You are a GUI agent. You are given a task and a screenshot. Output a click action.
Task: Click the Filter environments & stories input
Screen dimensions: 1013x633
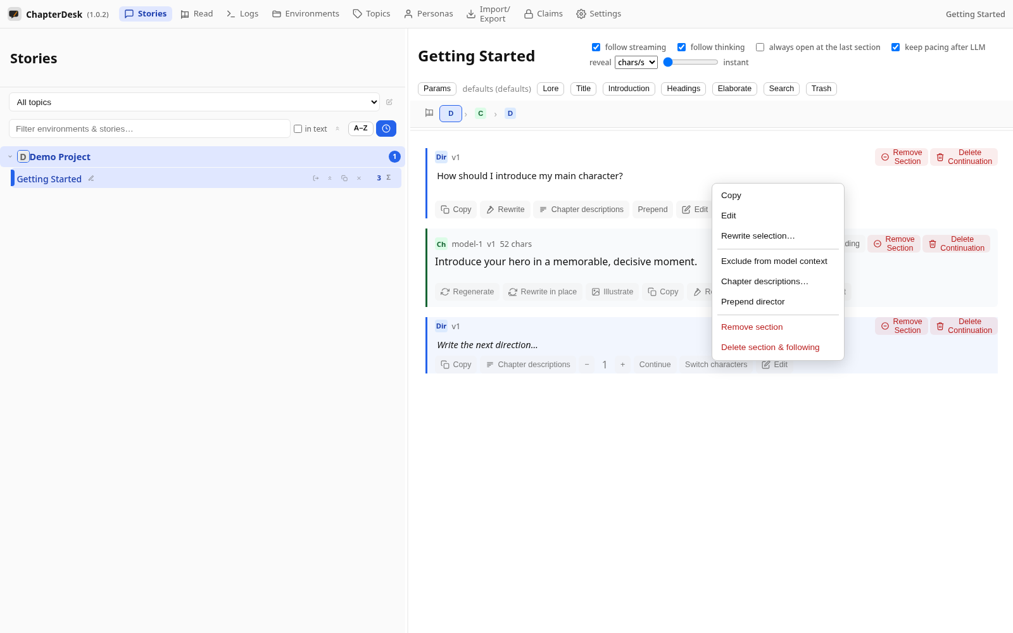(149, 128)
